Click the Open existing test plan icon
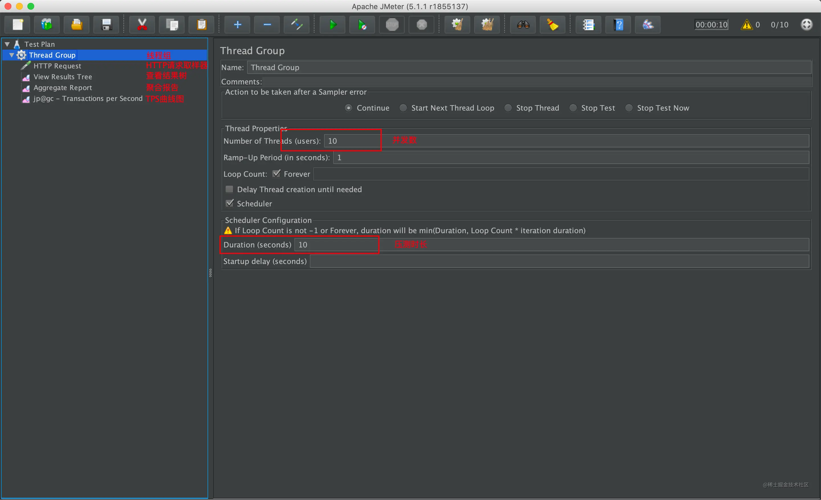821x500 pixels. point(76,24)
